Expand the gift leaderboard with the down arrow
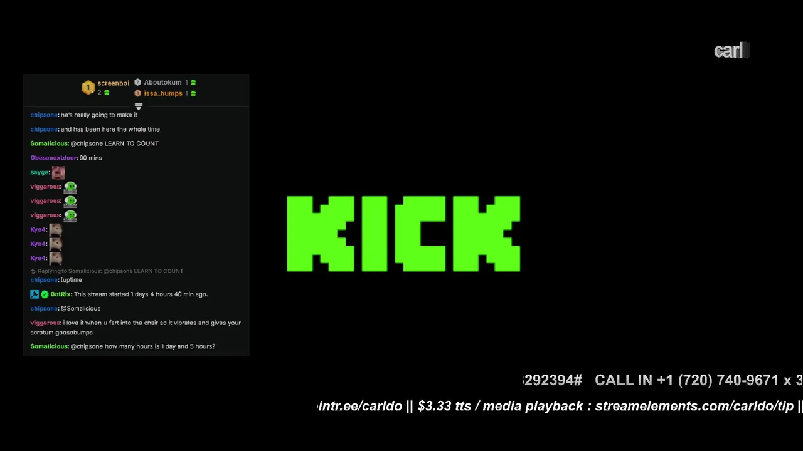The width and height of the screenshot is (803, 451). click(139, 106)
